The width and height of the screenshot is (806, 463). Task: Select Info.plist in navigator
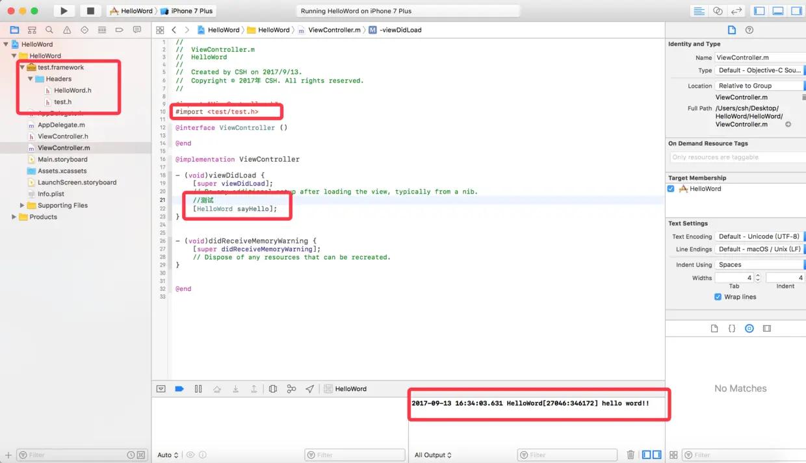click(51, 194)
